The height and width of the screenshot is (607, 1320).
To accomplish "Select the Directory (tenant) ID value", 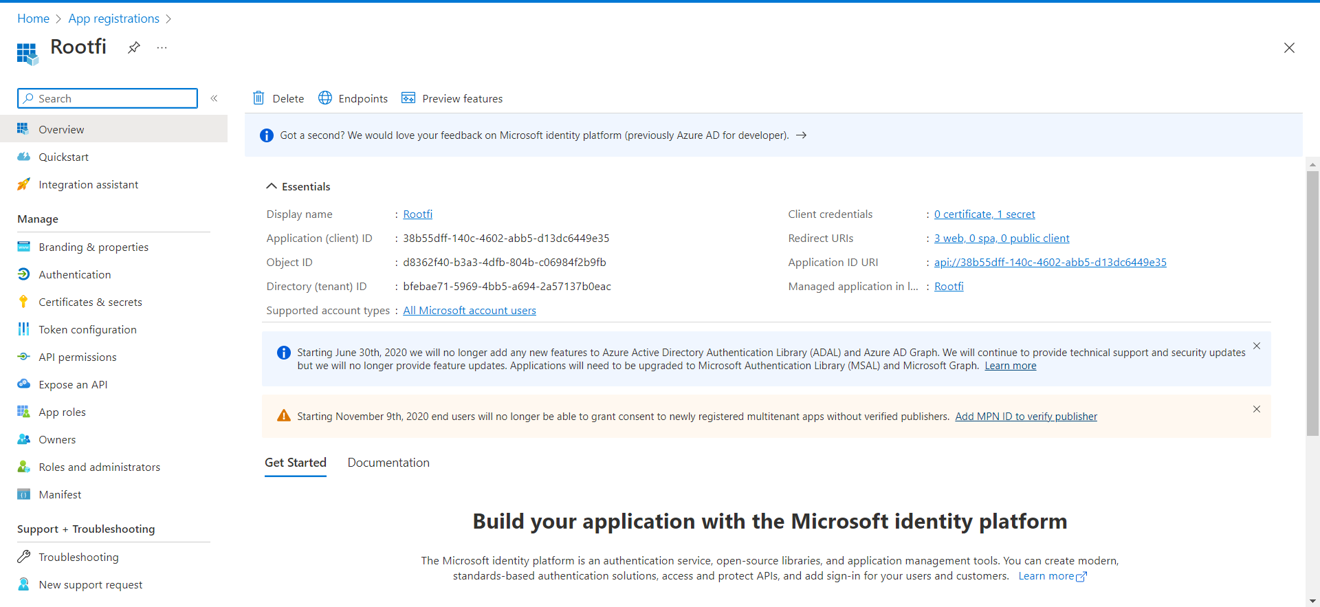I will 507,287.
